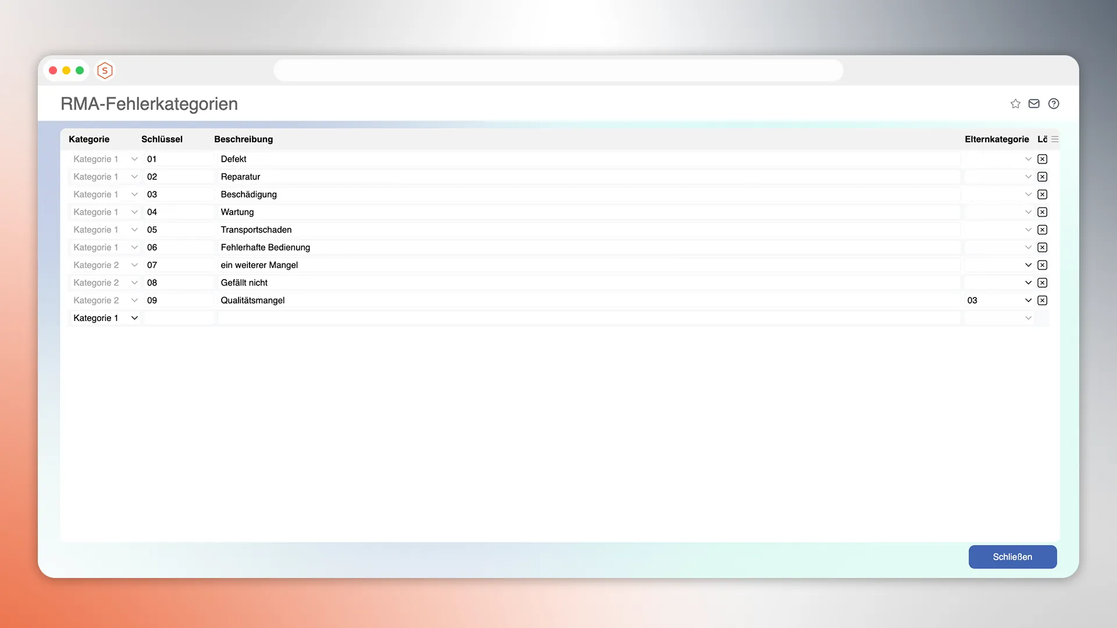The image size is (1117, 628).
Task: Click the orange S app logo
Action: coord(105,70)
